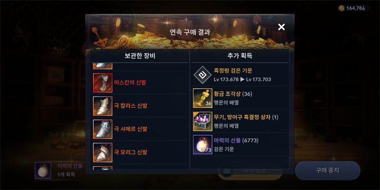Click the 흑결정 상자 treasure chest icon
The height and width of the screenshot is (190, 380).
click(203, 122)
